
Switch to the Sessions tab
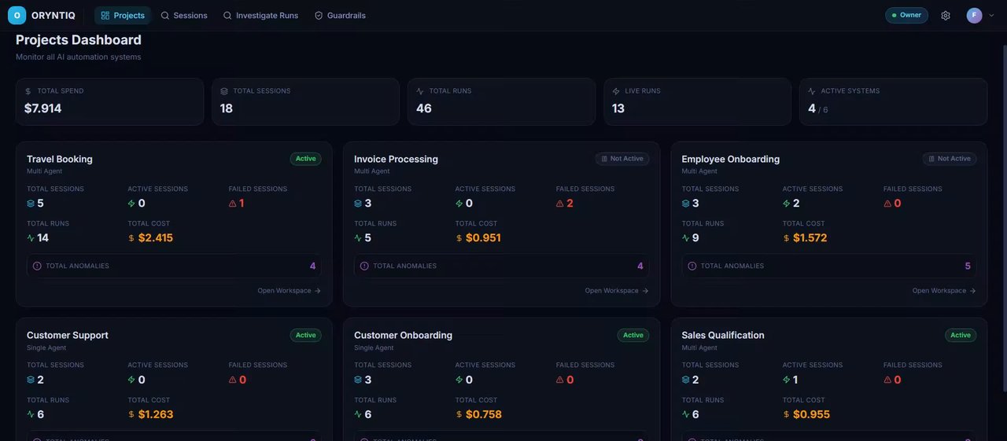(184, 15)
